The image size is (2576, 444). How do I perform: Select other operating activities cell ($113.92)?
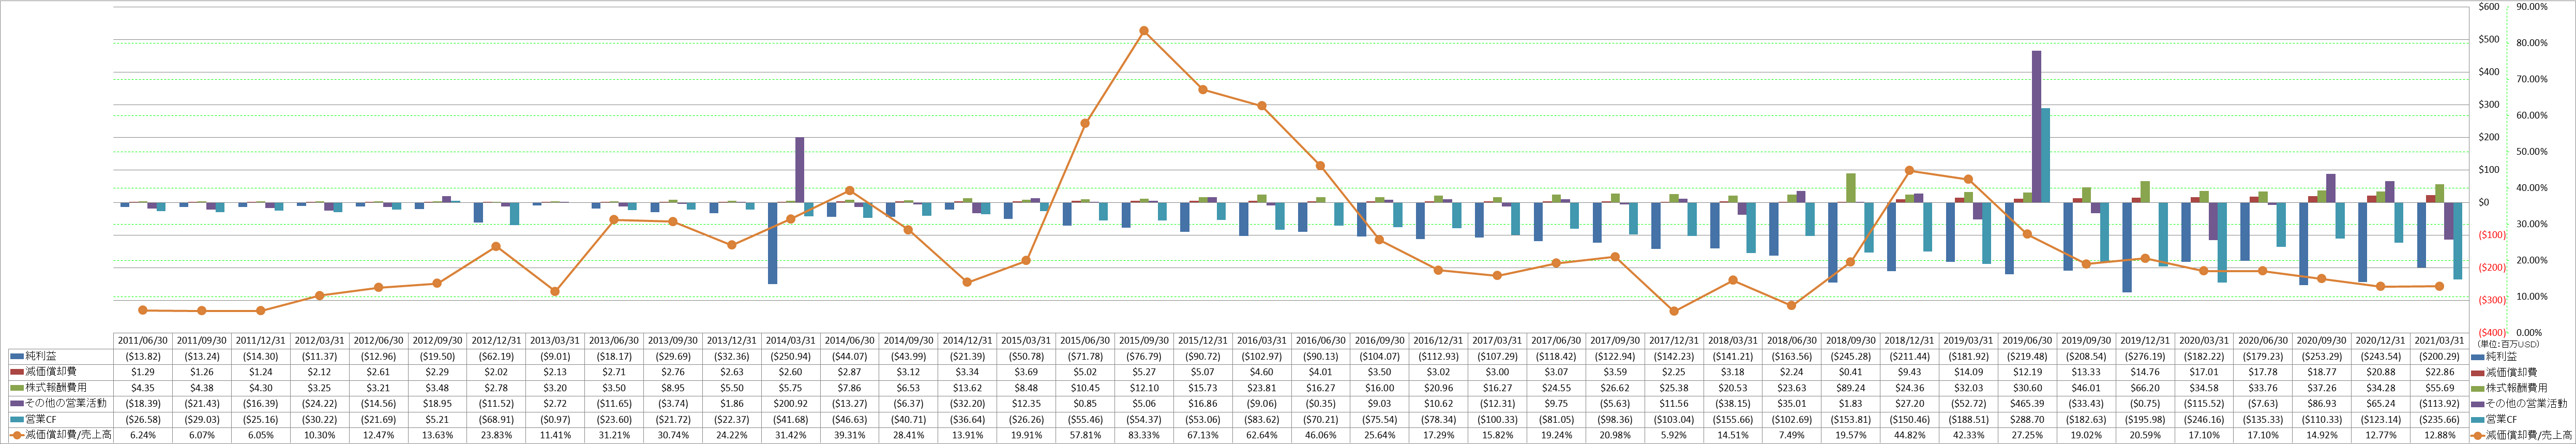click(2438, 404)
